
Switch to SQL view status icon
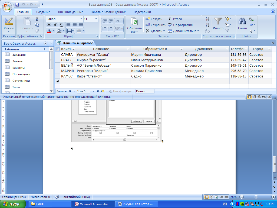(264, 97)
